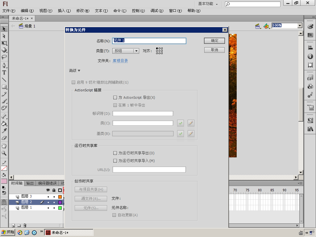This screenshot has height=237, width=316.
Task: Open the zoom percentage dropdown
Action: coord(300,26)
